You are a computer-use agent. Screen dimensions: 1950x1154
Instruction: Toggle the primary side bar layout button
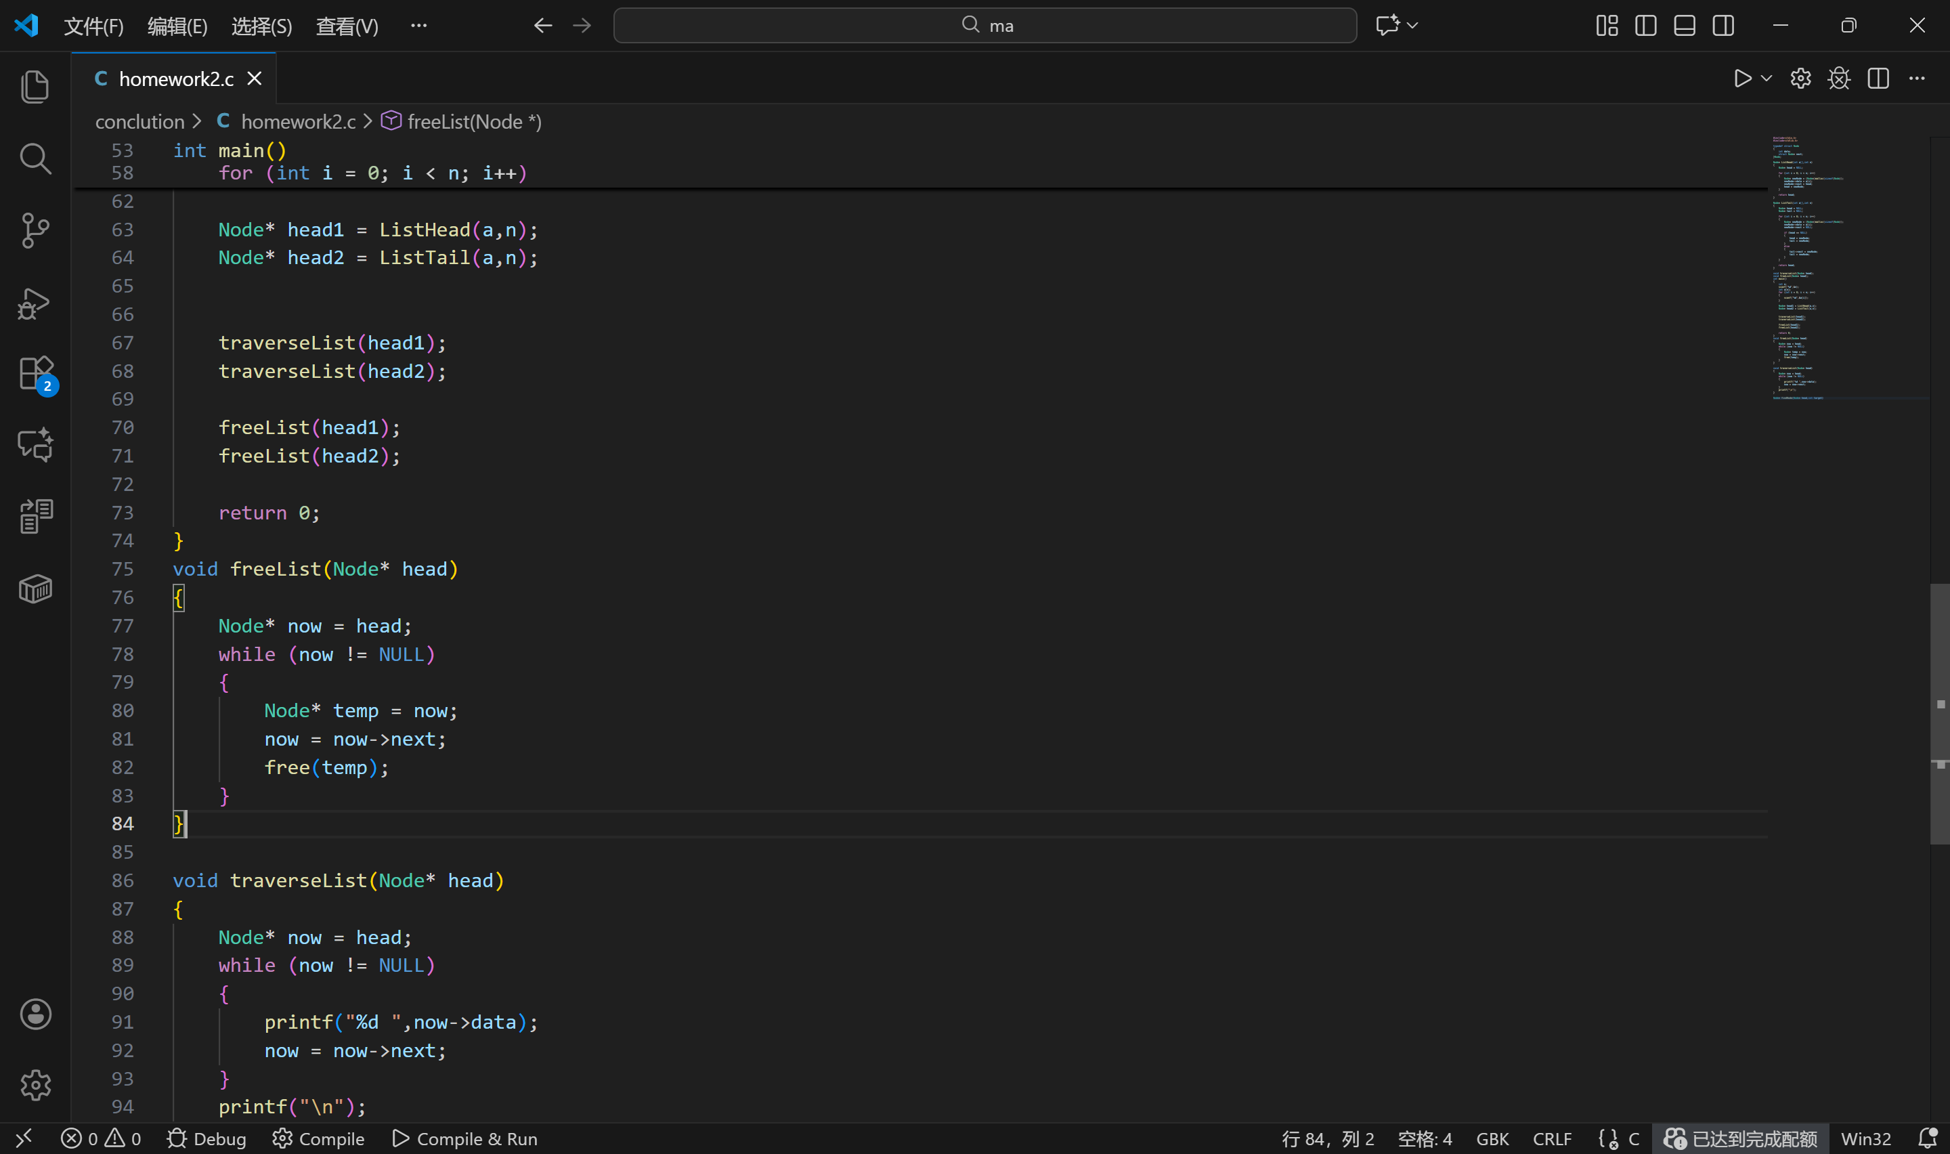click(1645, 26)
